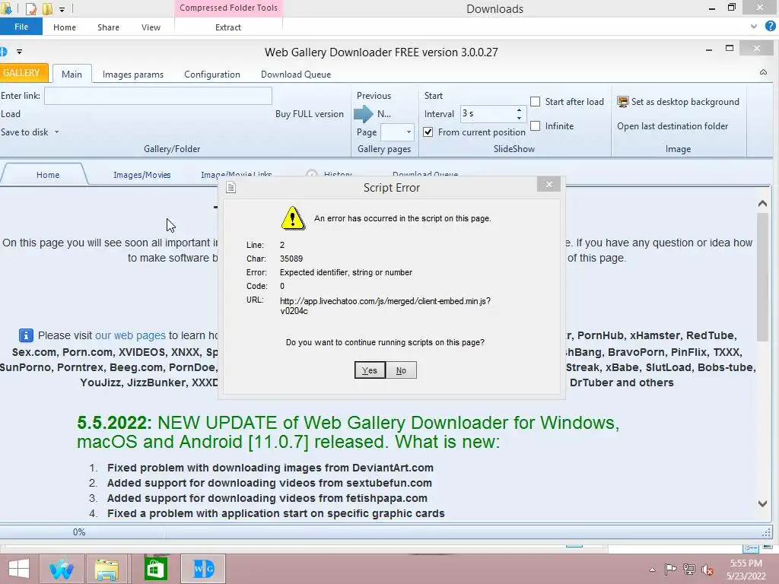Click the Explorer quick access properties icon
The image size is (779, 584).
[x=31, y=8]
